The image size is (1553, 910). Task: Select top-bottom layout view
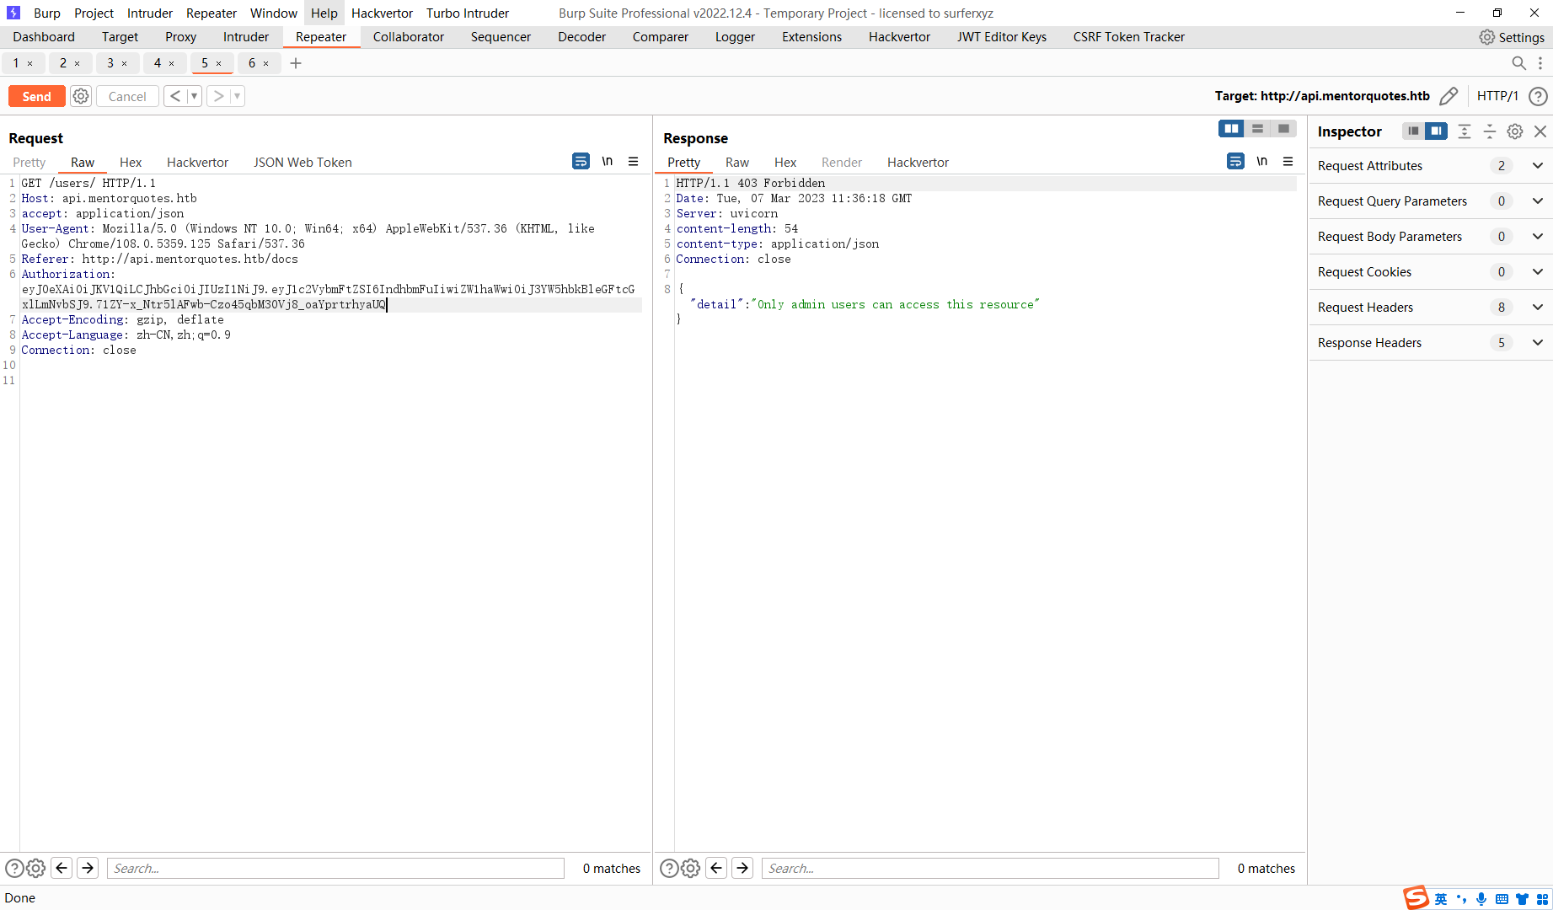pos(1257,128)
